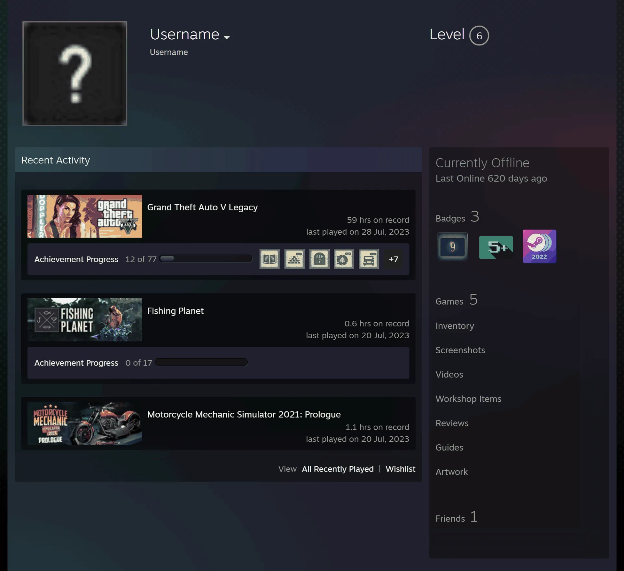Screen dimensions: 624x571
Task: Click Fishing Planet Achievement Progress label
Action: pos(76,363)
